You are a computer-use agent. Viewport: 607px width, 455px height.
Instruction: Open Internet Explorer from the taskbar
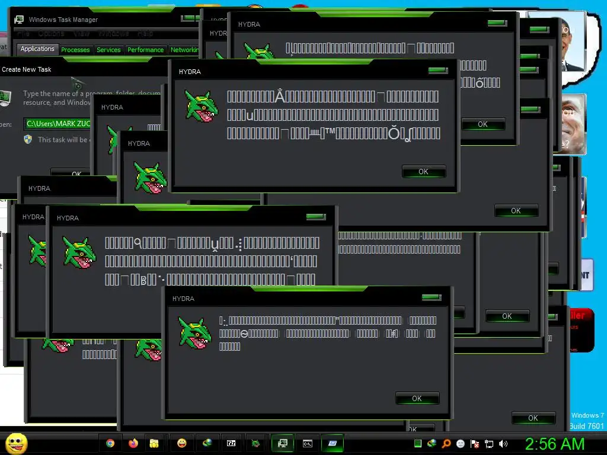coord(207,443)
